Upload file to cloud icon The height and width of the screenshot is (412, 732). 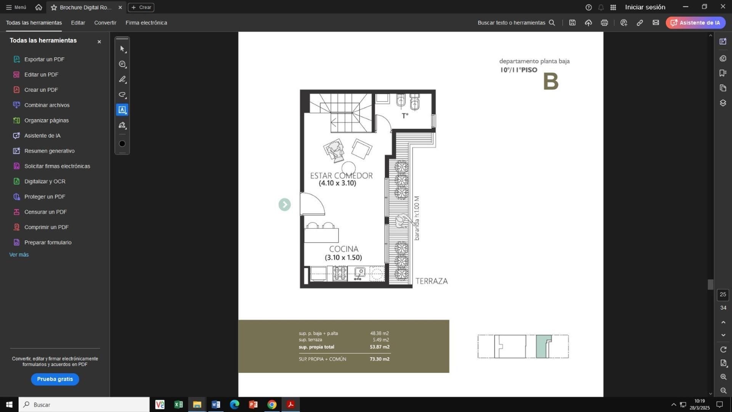(x=588, y=23)
